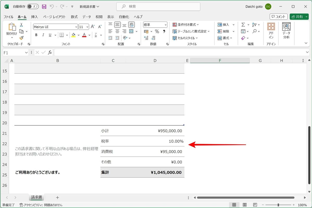Screen dimensions: 312x208
Task: Click the コメント button
Action: pyautogui.click(x=278, y=17)
